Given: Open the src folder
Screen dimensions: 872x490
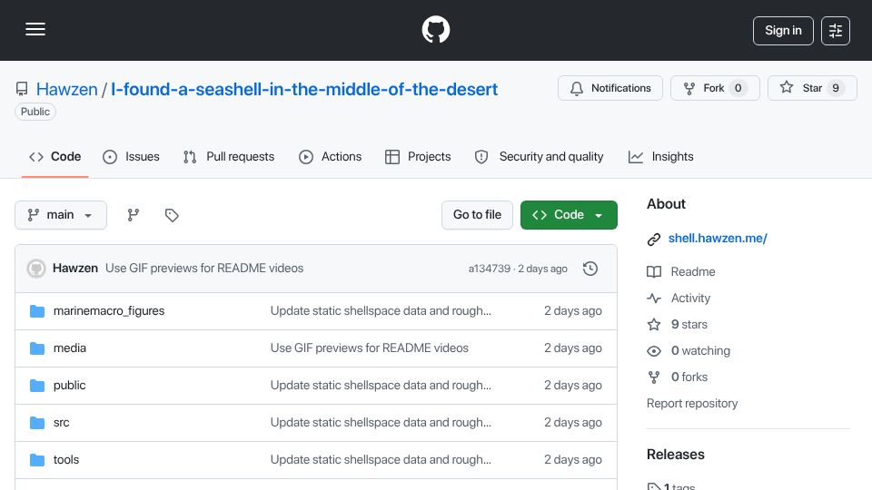Looking at the screenshot, I should click(61, 423).
